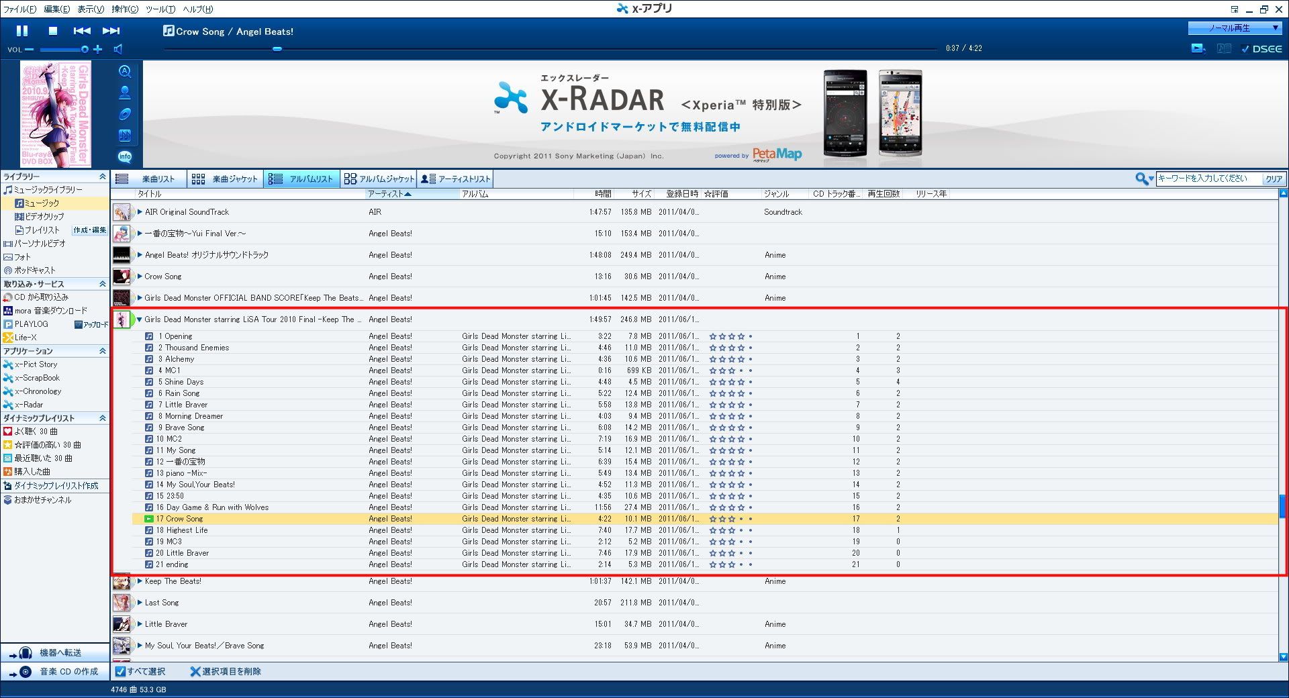Switch to the アーティストリスト tab
Screen dimensions: 1289x698
[x=456, y=179]
